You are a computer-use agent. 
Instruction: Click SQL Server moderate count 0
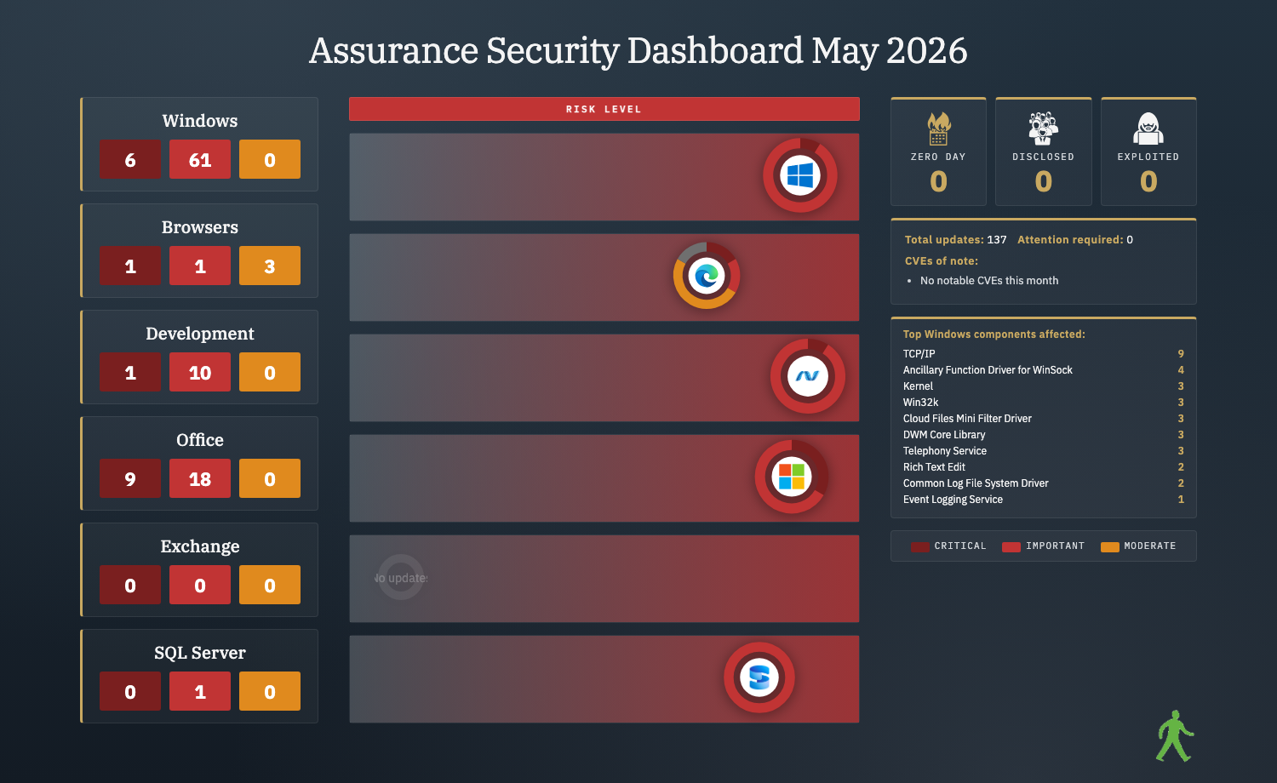(x=270, y=691)
